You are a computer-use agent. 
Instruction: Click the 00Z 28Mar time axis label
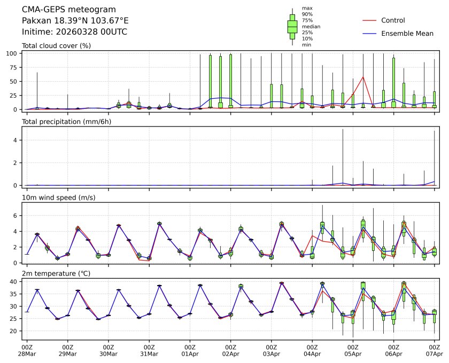point(27,350)
